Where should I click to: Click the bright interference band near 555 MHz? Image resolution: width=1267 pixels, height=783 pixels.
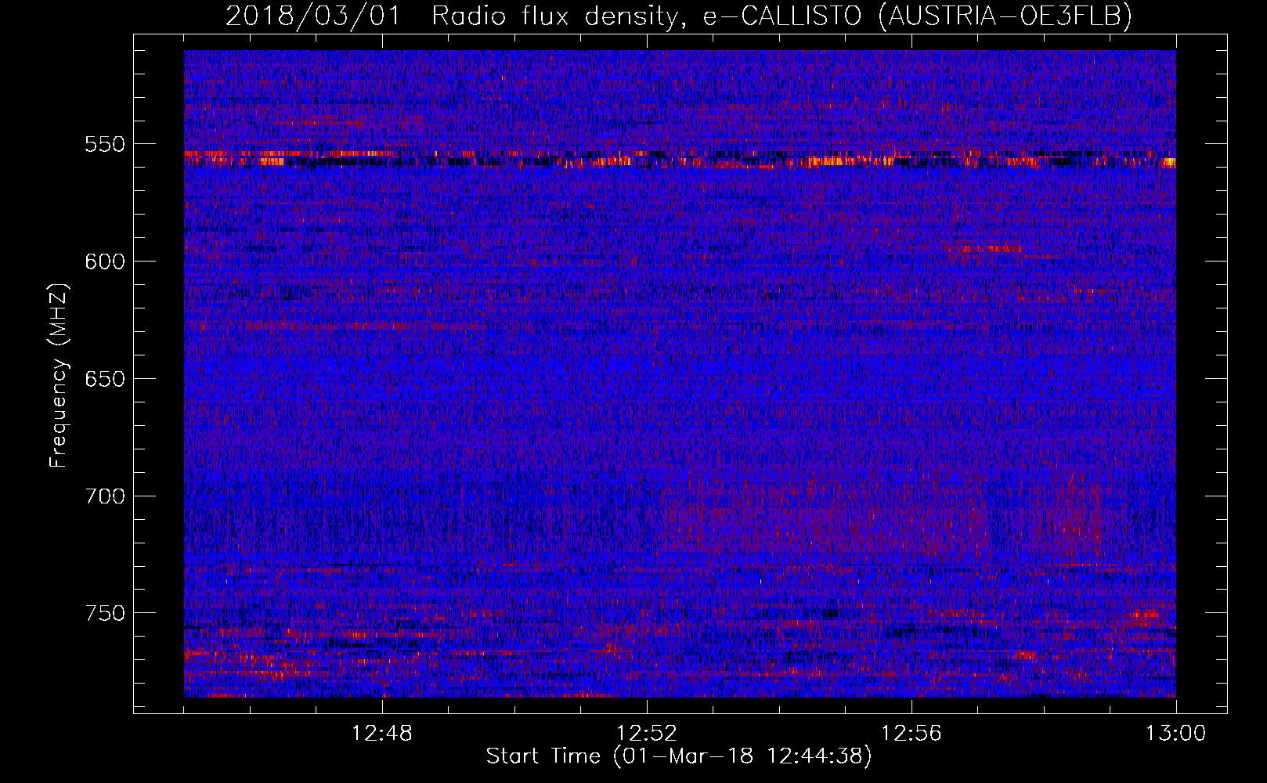[x=680, y=160]
